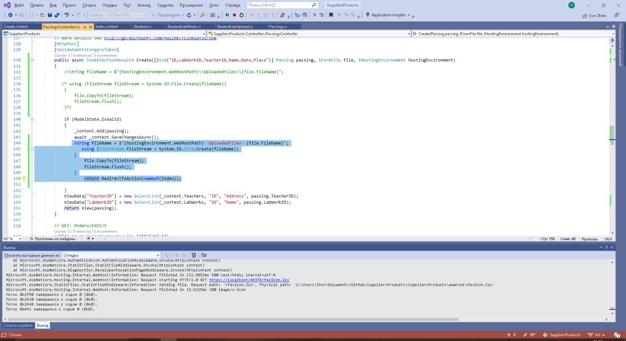This screenshot has width=626, height=341.
Task: Click the Save toolbar icon
Action: point(50,15)
